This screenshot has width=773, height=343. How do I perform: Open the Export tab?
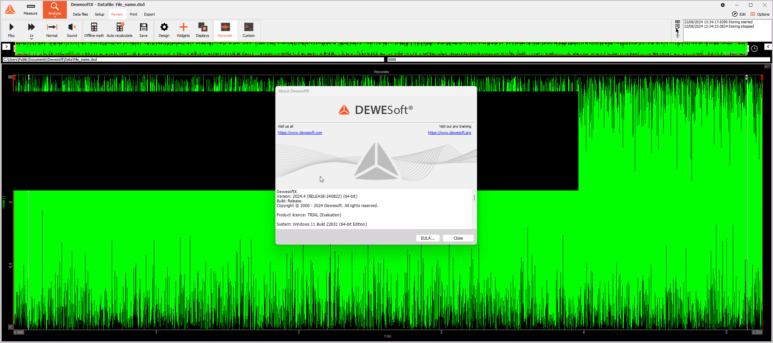point(149,14)
